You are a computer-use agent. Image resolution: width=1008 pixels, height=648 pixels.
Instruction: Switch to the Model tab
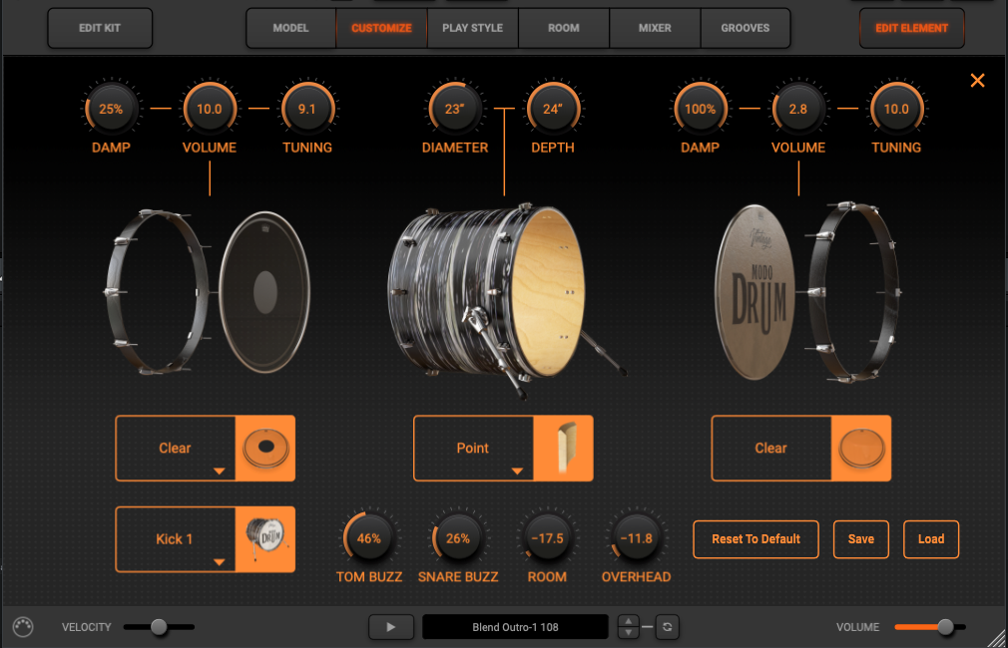[290, 28]
